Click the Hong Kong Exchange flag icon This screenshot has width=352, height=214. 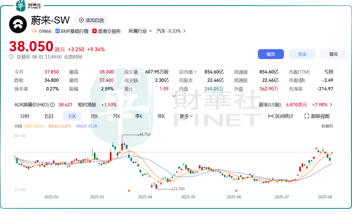[x=94, y=31]
